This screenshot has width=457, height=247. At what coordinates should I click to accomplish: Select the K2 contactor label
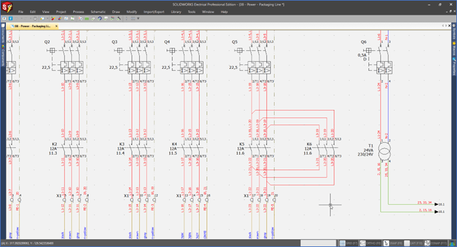(x=54, y=144)
